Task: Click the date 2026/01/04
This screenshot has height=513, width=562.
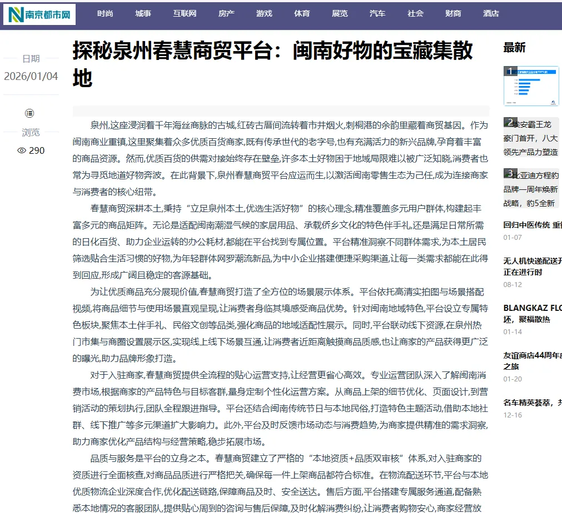Action: pyautogui.click(x=31, y=76)
